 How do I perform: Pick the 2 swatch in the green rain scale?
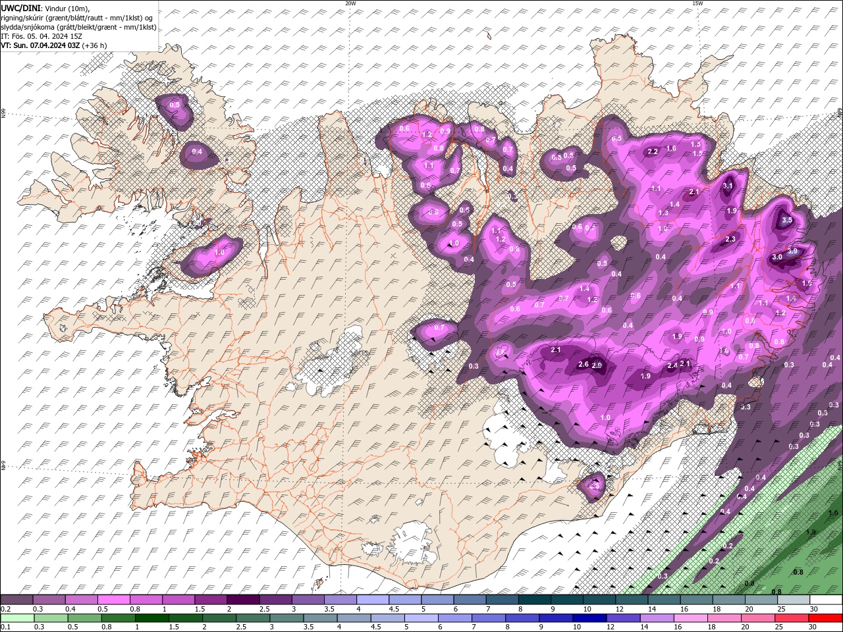[219, 618]
